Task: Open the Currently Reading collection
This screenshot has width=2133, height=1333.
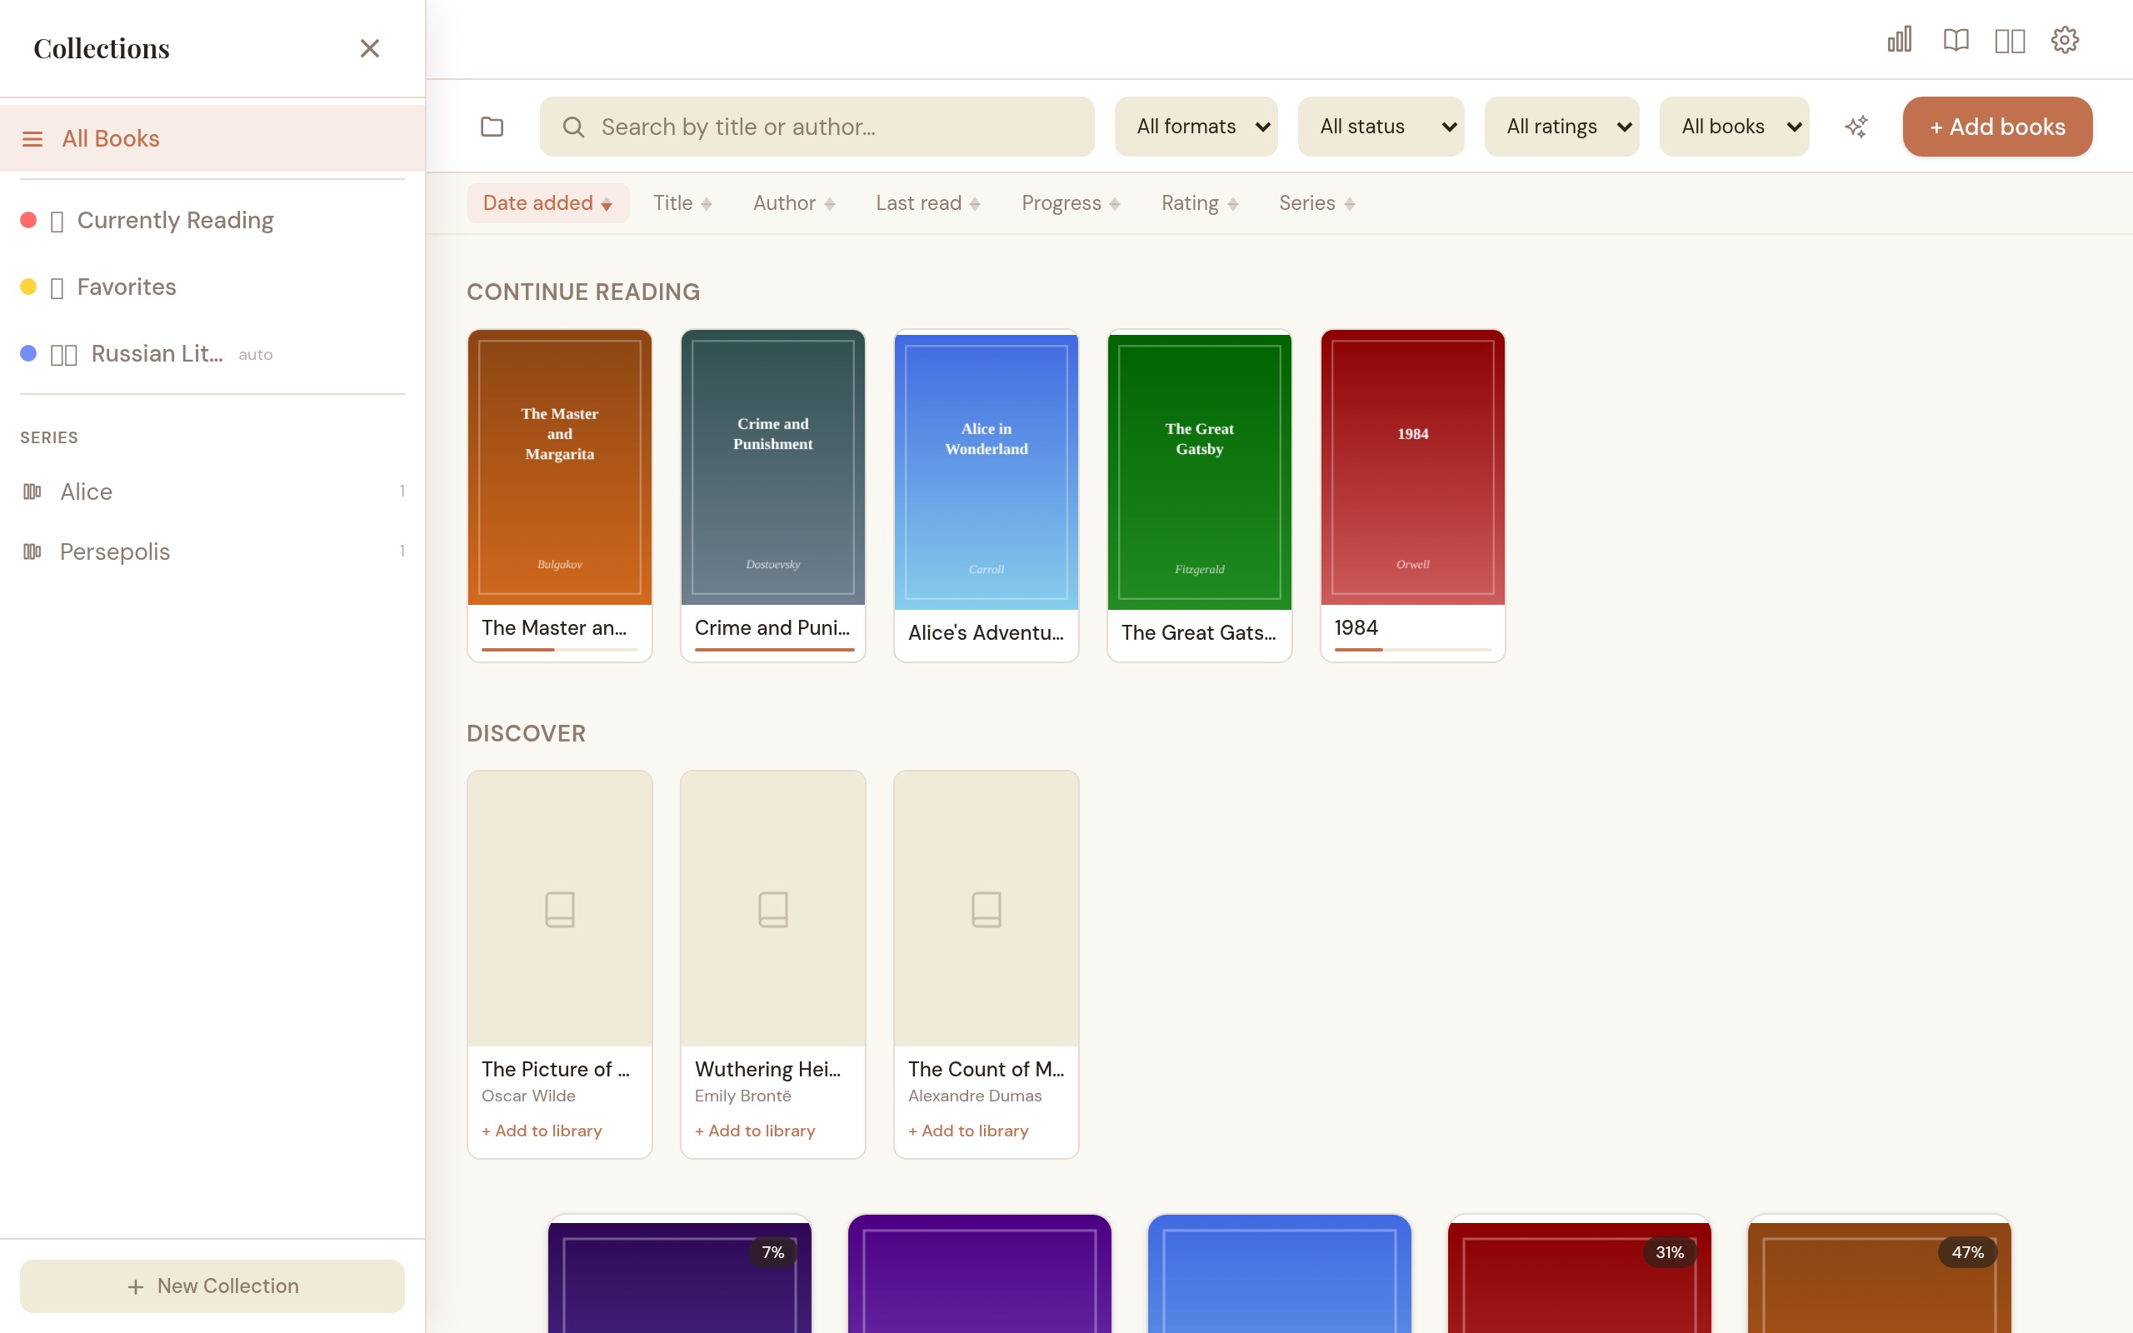Action: pyautogui.click(x=174, y=219)
